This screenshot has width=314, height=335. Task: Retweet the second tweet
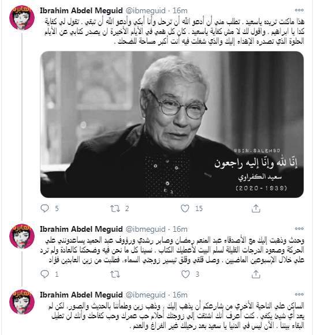coord(115,274)
